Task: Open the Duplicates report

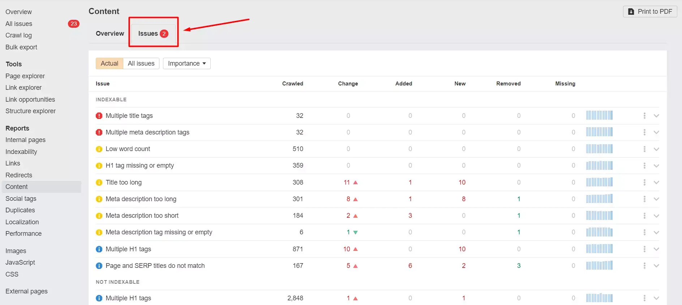Action: coord(20,210)
